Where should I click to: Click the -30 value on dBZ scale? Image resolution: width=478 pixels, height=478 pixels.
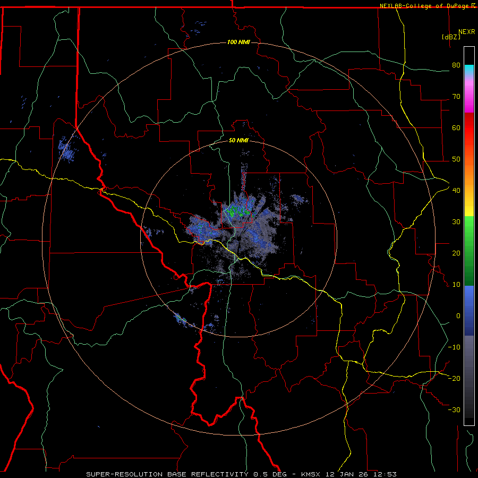tap(454, 409)
